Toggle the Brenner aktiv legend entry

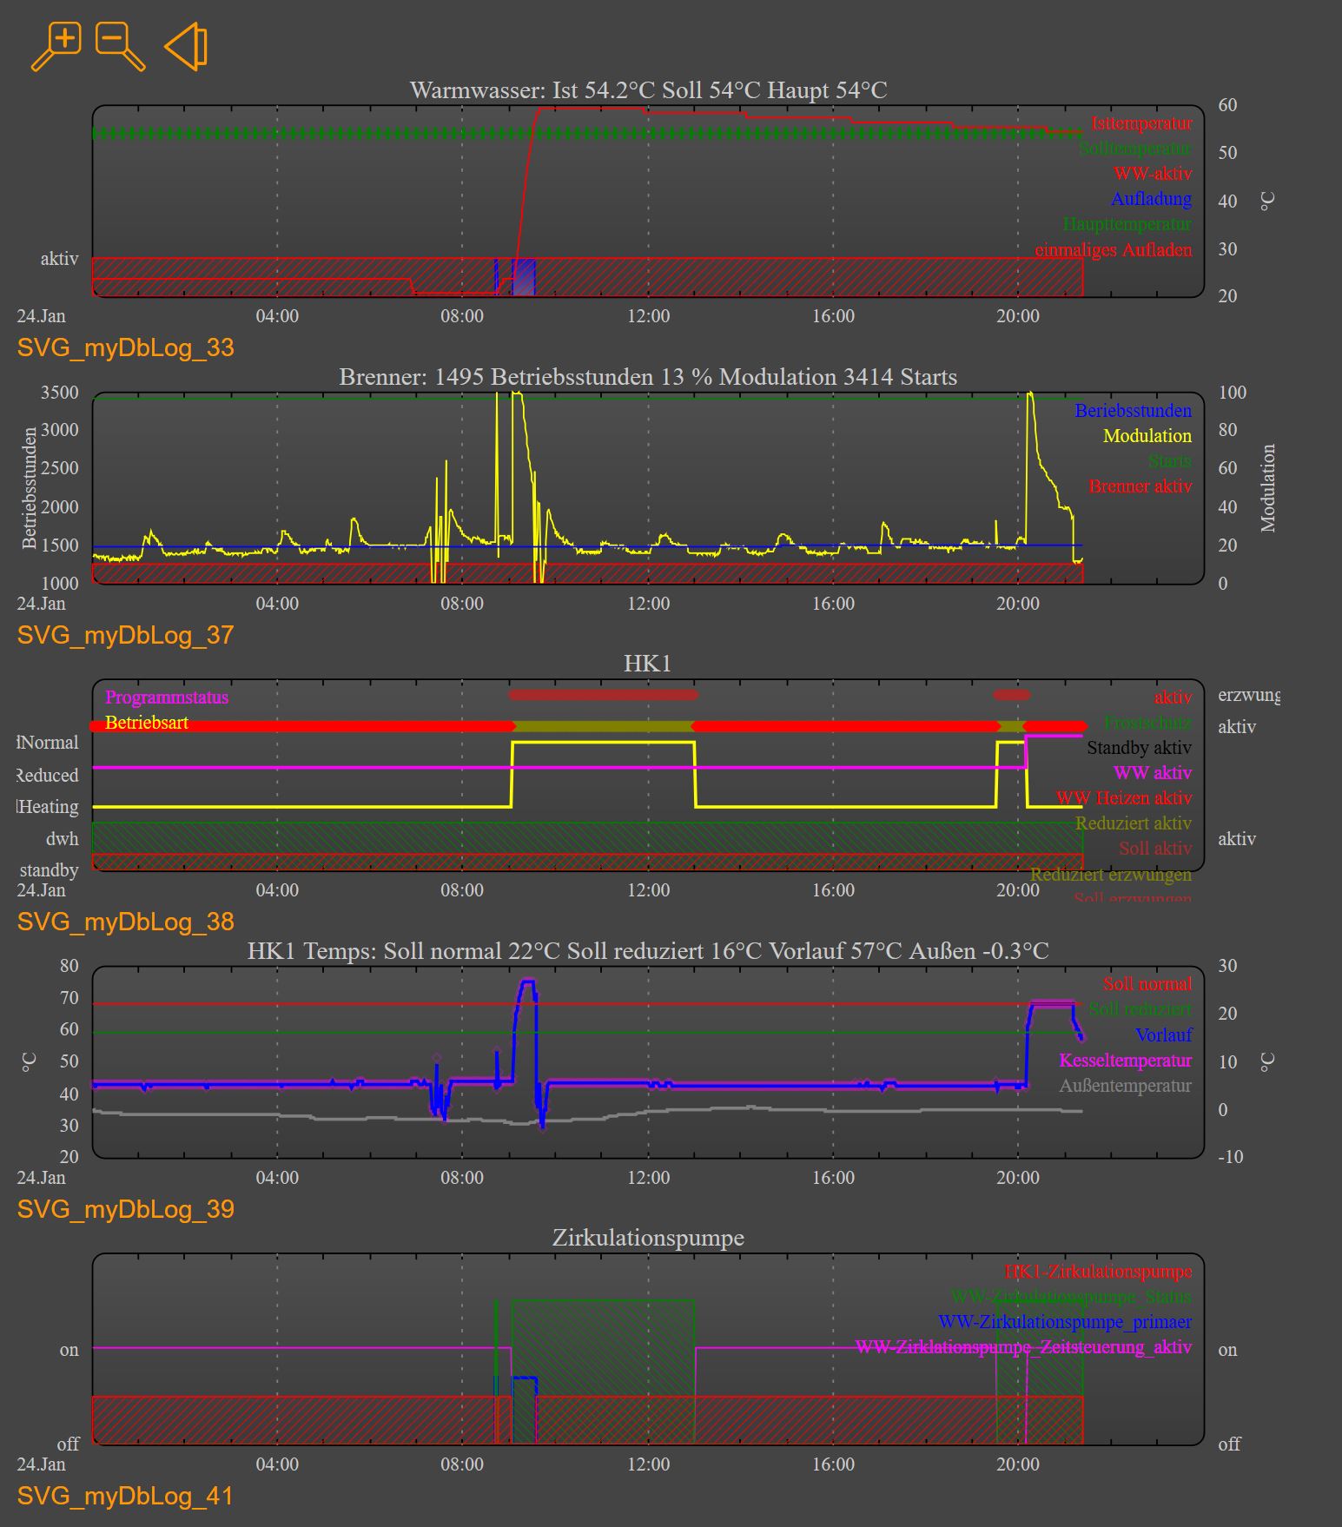pyautogui.click(x=1140, y=486)
